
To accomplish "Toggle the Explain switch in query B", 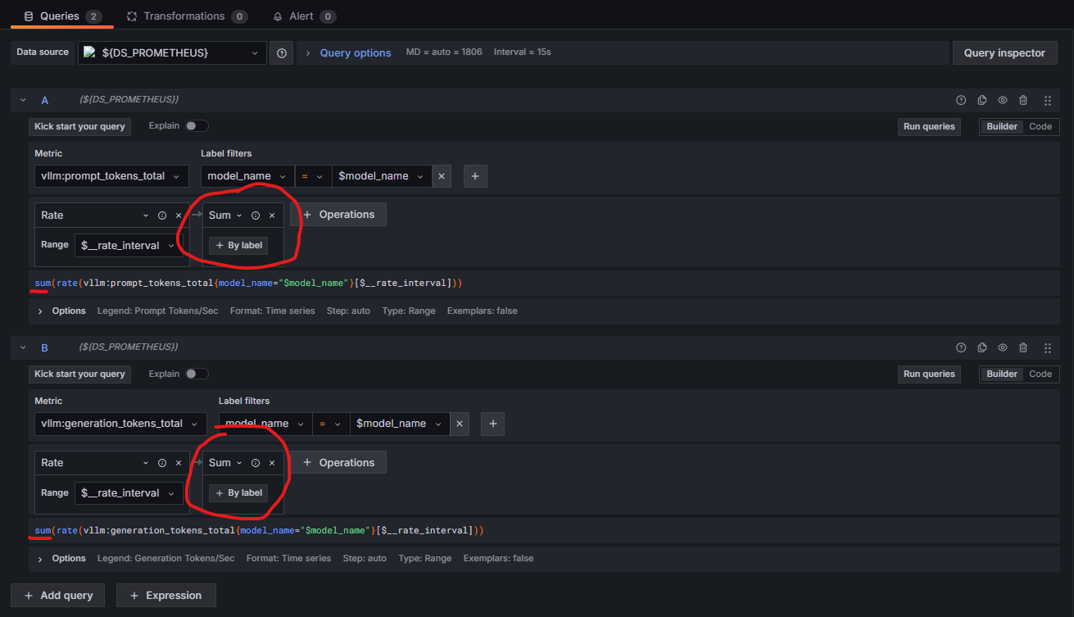I will coord(197,374).
